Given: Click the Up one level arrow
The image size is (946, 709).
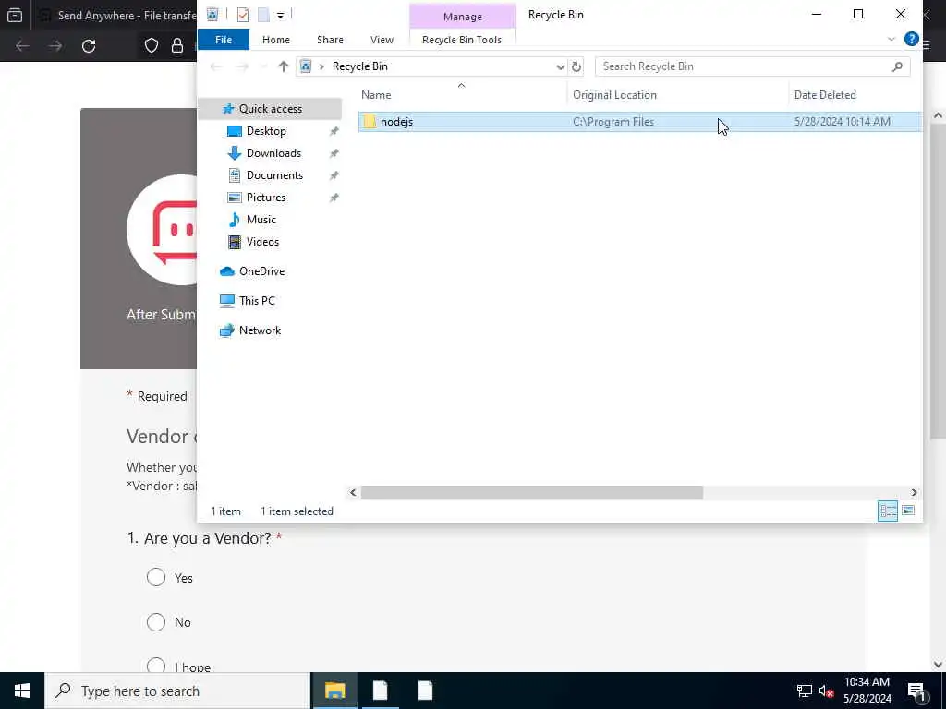Looking at the screenshot, I should [283, 66].
